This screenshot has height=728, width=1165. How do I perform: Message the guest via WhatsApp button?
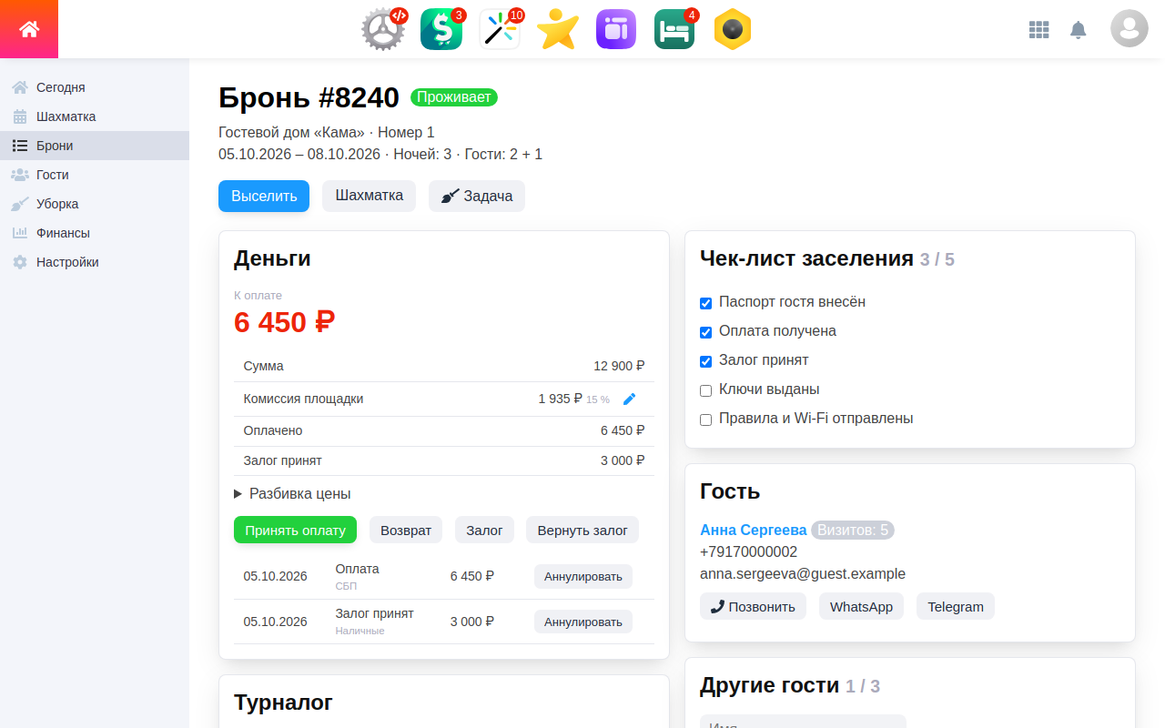(861, 606)
